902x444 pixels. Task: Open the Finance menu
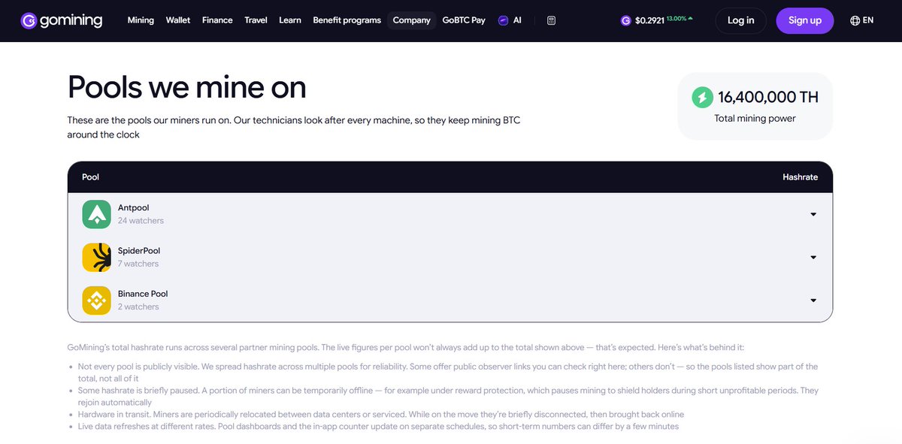pos(217,20)
